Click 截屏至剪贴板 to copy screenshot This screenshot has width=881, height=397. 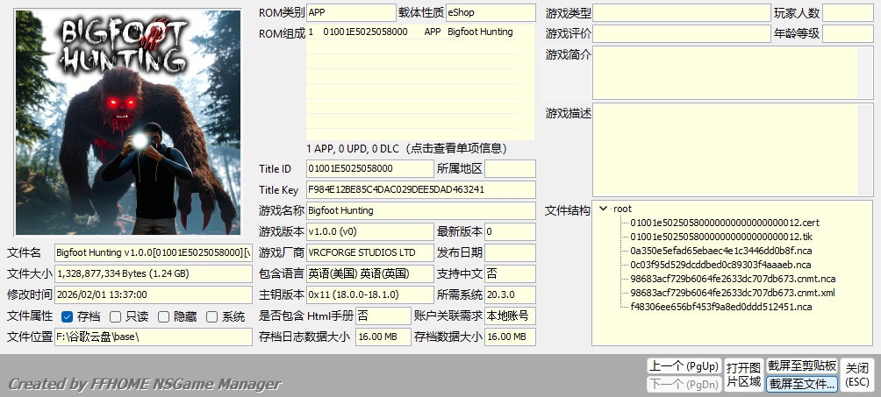[x=801, y=365]
